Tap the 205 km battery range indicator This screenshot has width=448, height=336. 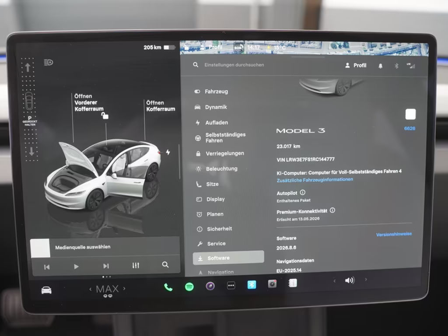[159, 47]
